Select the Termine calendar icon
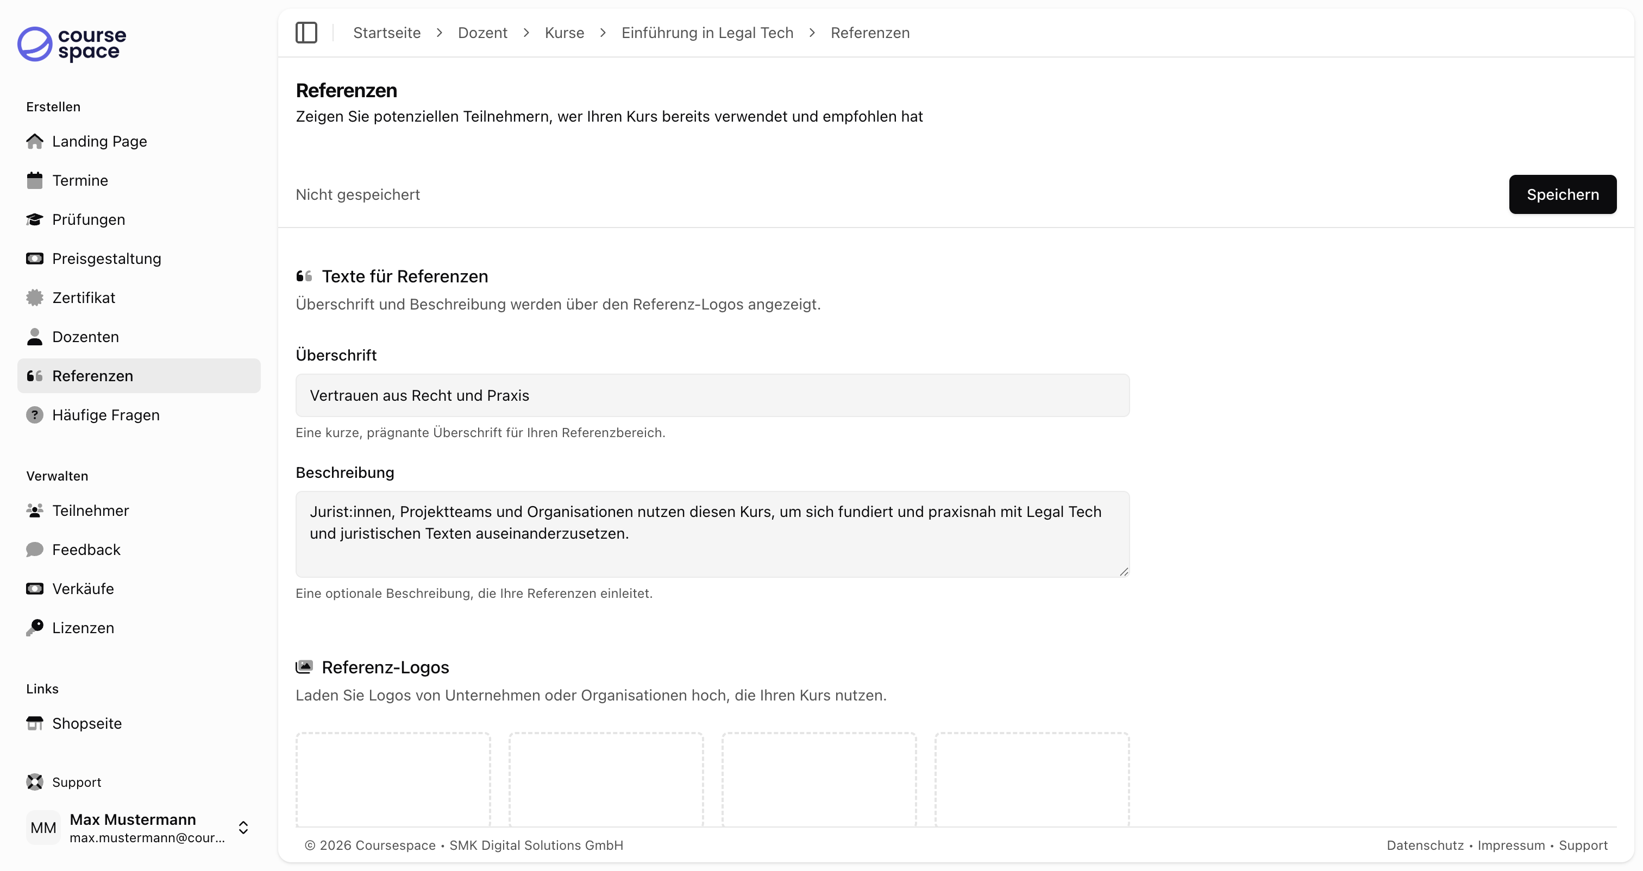Image resolution: width=1643 pixels, height=871 pixels. (x=34, y=180)
